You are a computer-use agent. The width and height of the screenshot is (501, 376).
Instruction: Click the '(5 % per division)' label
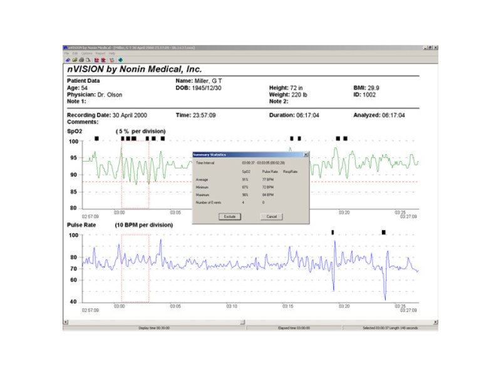(x=140, y=131)
